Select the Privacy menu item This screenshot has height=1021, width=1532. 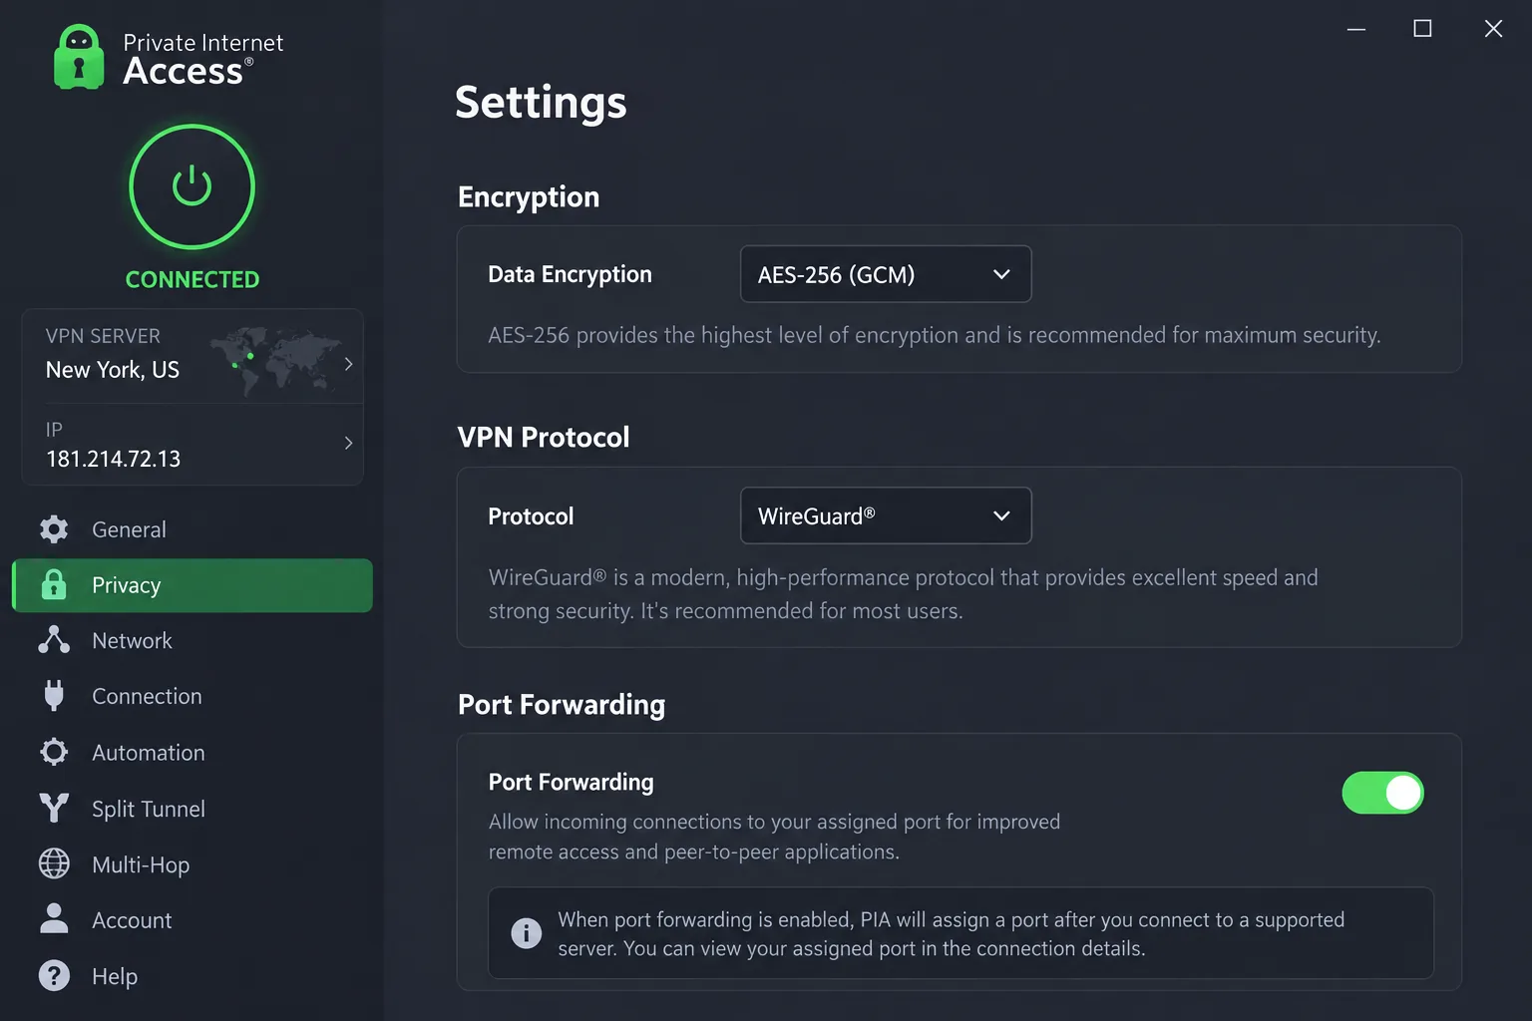[191, 585]
